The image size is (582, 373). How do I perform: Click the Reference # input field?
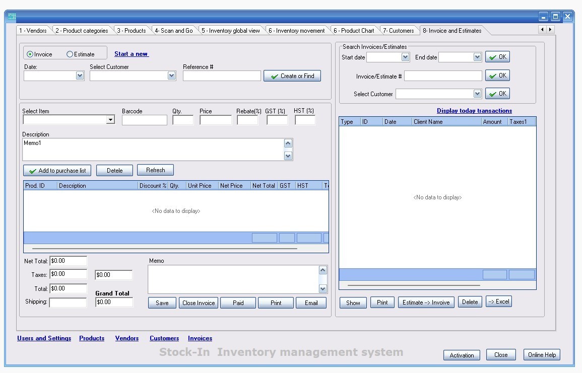[x=222, y=76]
